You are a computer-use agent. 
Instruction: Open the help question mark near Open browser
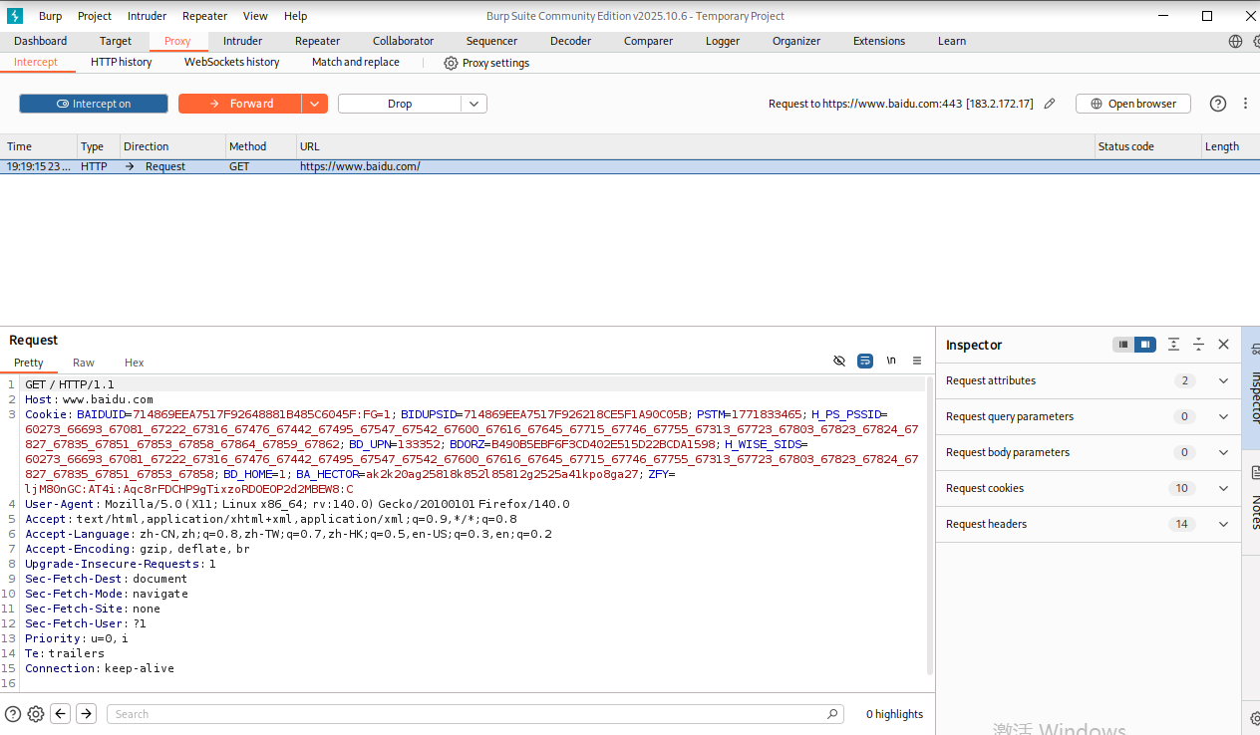pos(1218,104)
